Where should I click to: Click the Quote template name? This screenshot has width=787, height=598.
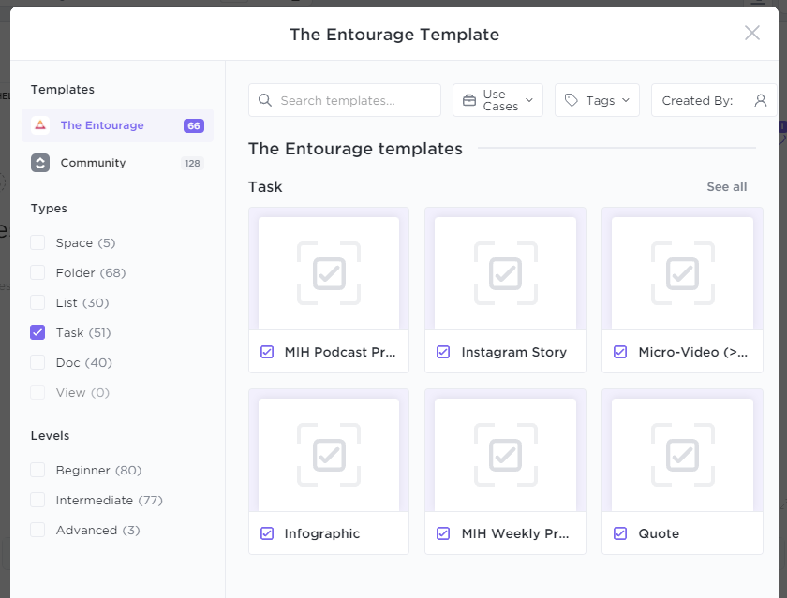pos(659,533)
